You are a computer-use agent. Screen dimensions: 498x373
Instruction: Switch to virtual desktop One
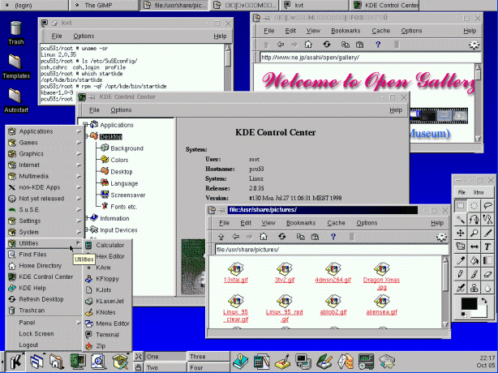[165, 357]
